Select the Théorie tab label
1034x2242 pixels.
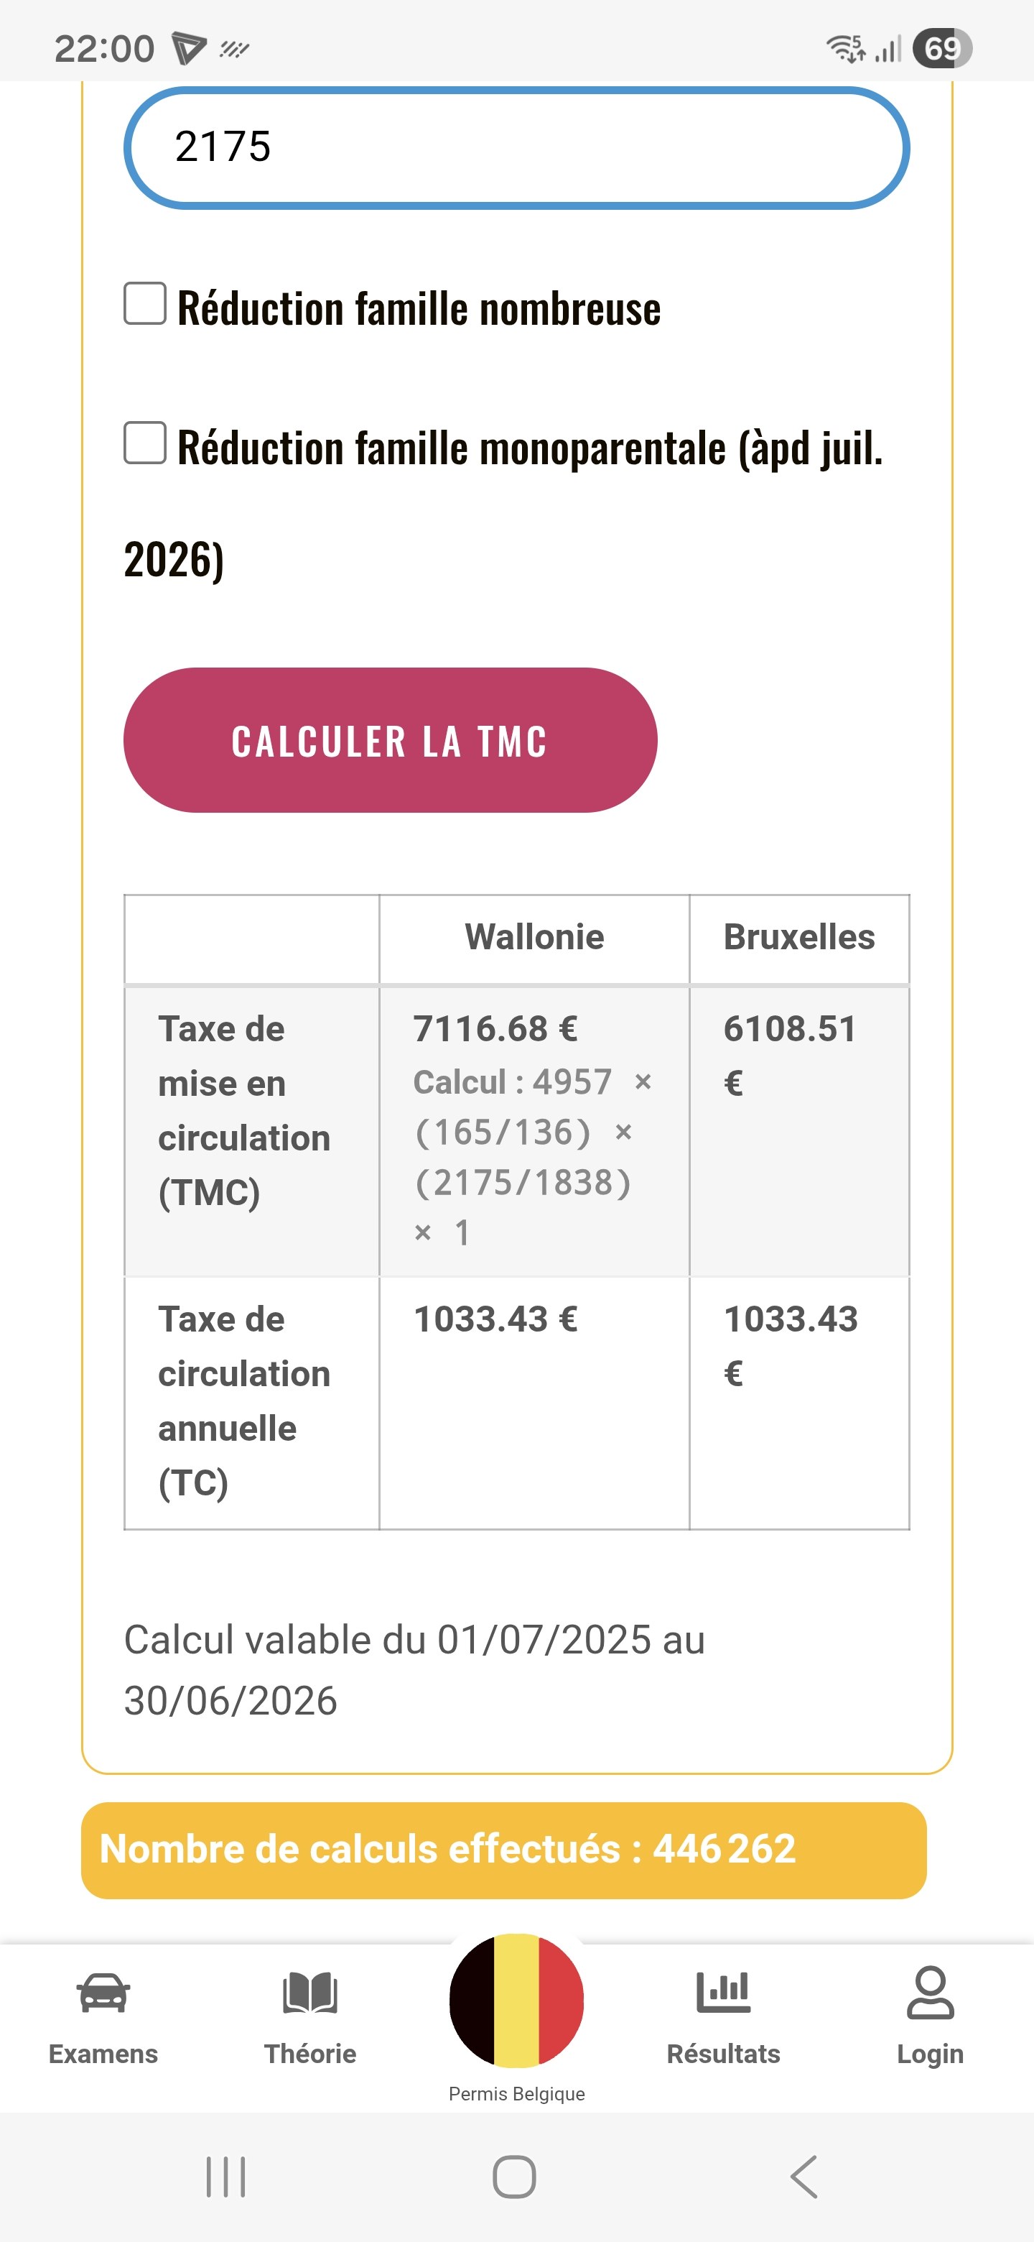click(x=309, y=2054)
